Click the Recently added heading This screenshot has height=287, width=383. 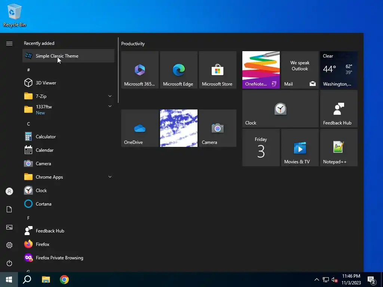[x=39, y=43]
